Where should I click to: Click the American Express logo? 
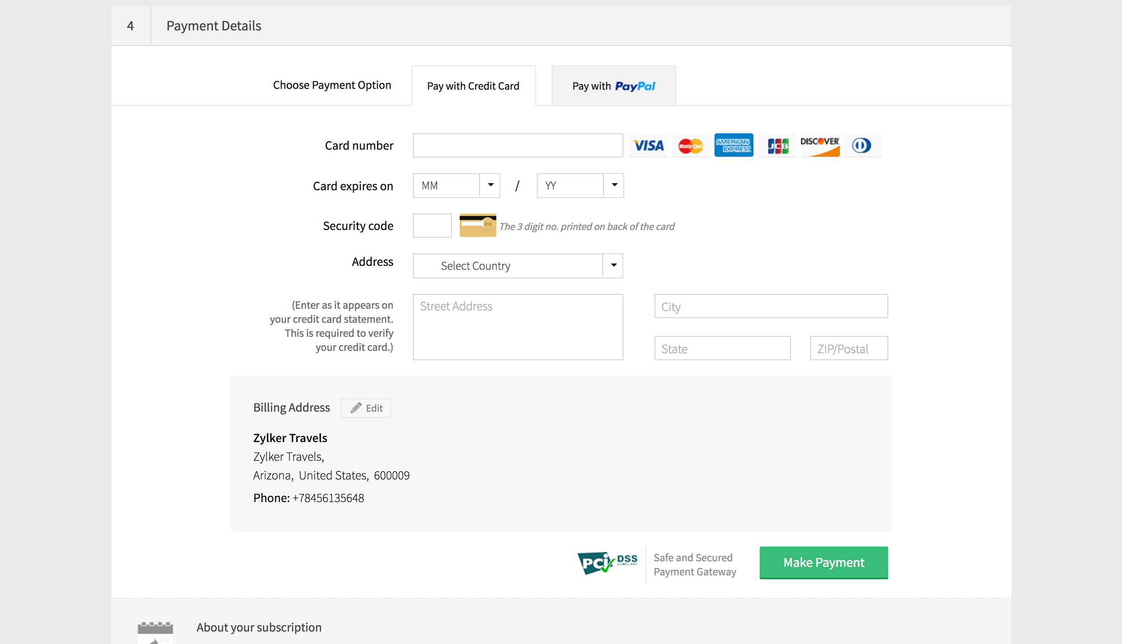[734, 145]
